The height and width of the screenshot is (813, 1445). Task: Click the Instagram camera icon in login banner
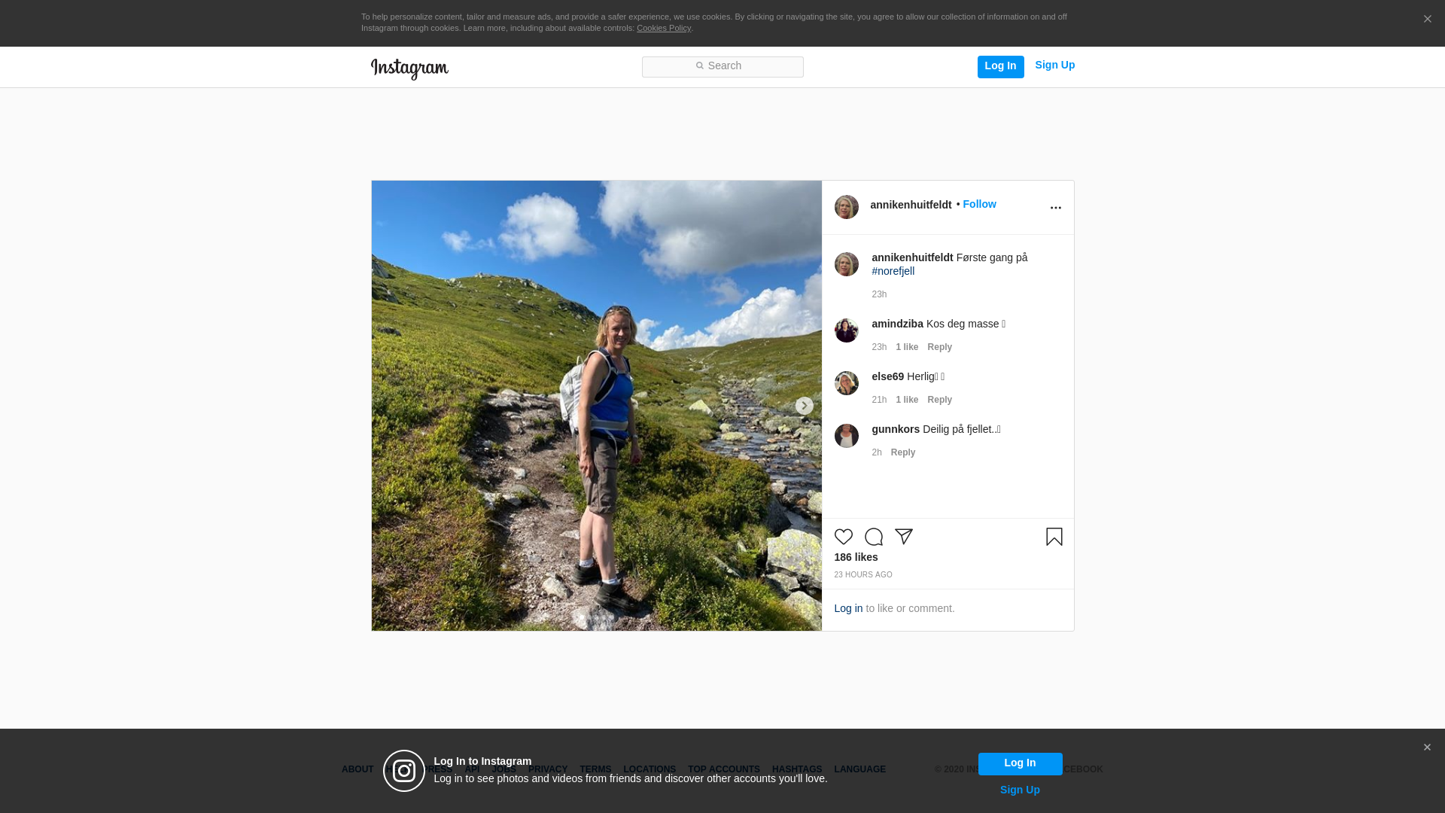(x=404, y=771)
